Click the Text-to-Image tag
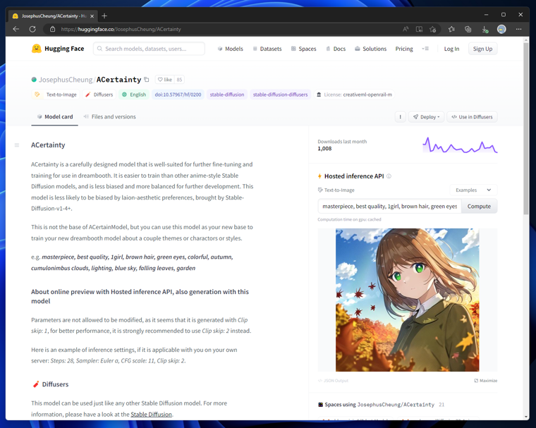Viewport: 536px width, 428px height. coord(56,94)
